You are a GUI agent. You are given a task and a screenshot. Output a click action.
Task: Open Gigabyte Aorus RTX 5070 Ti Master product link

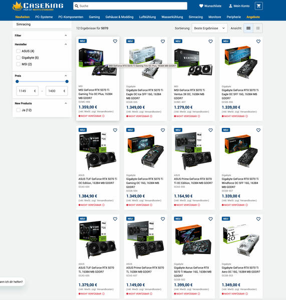pos(193,271)
